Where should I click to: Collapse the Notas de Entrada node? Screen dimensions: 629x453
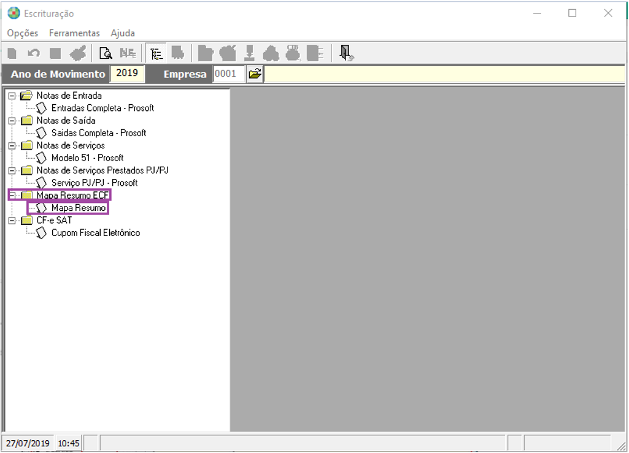point(12,96)
